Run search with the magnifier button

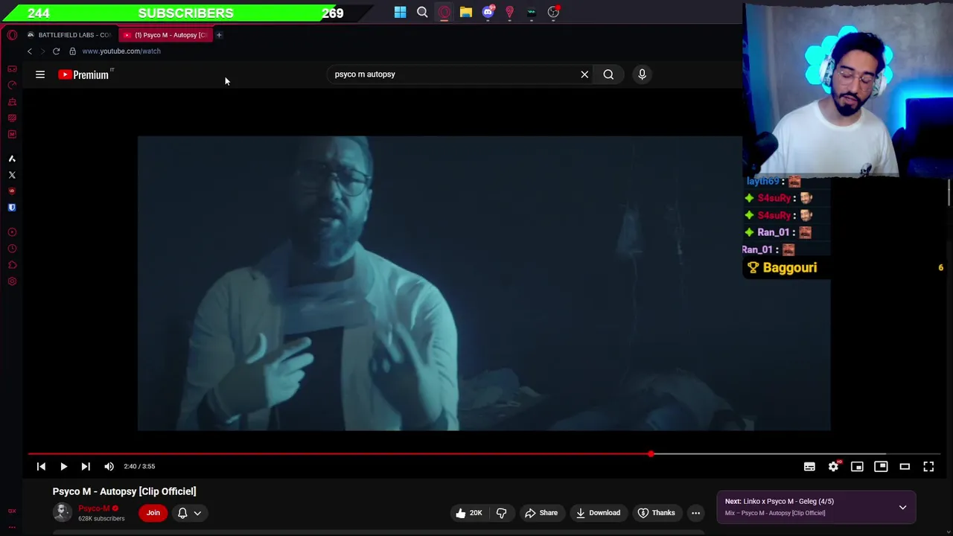click(x=608, y=74)
